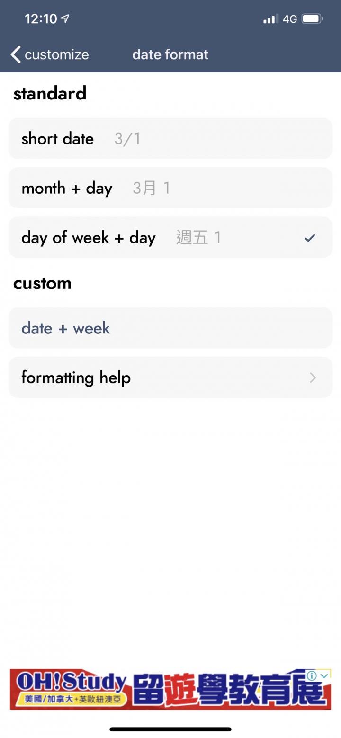Tap the battery icon in status bar
The height and width of the screenshot is (738, 341).
click(x=312, y=19)
